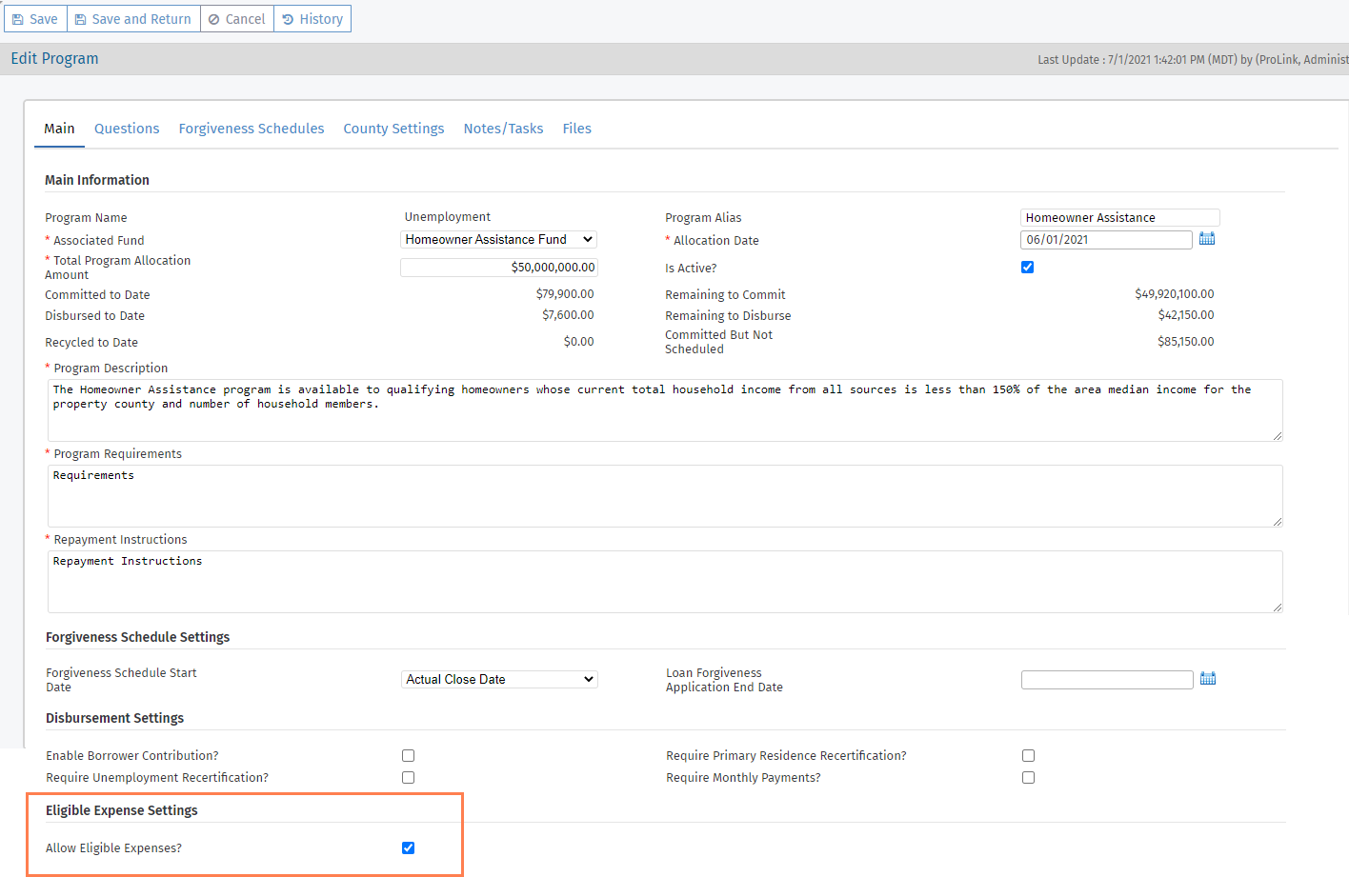This screenshot has width=1349, height=877.
Task: Check Require Primary Residence Recertification
Action: (1028, 756)
